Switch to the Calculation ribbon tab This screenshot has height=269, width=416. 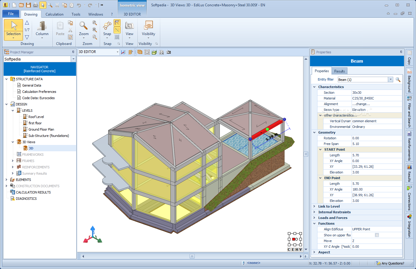coord(55,14)
